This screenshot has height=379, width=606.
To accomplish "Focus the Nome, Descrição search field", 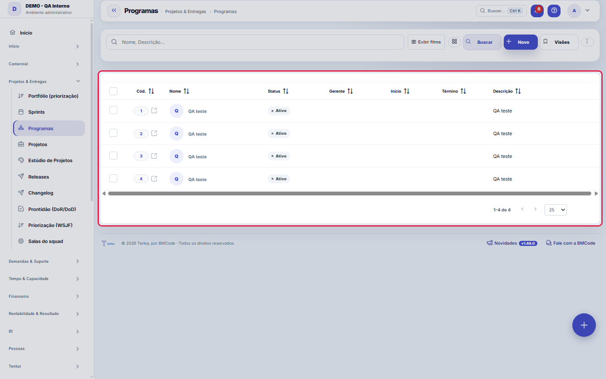I will [x=255, y=42].
